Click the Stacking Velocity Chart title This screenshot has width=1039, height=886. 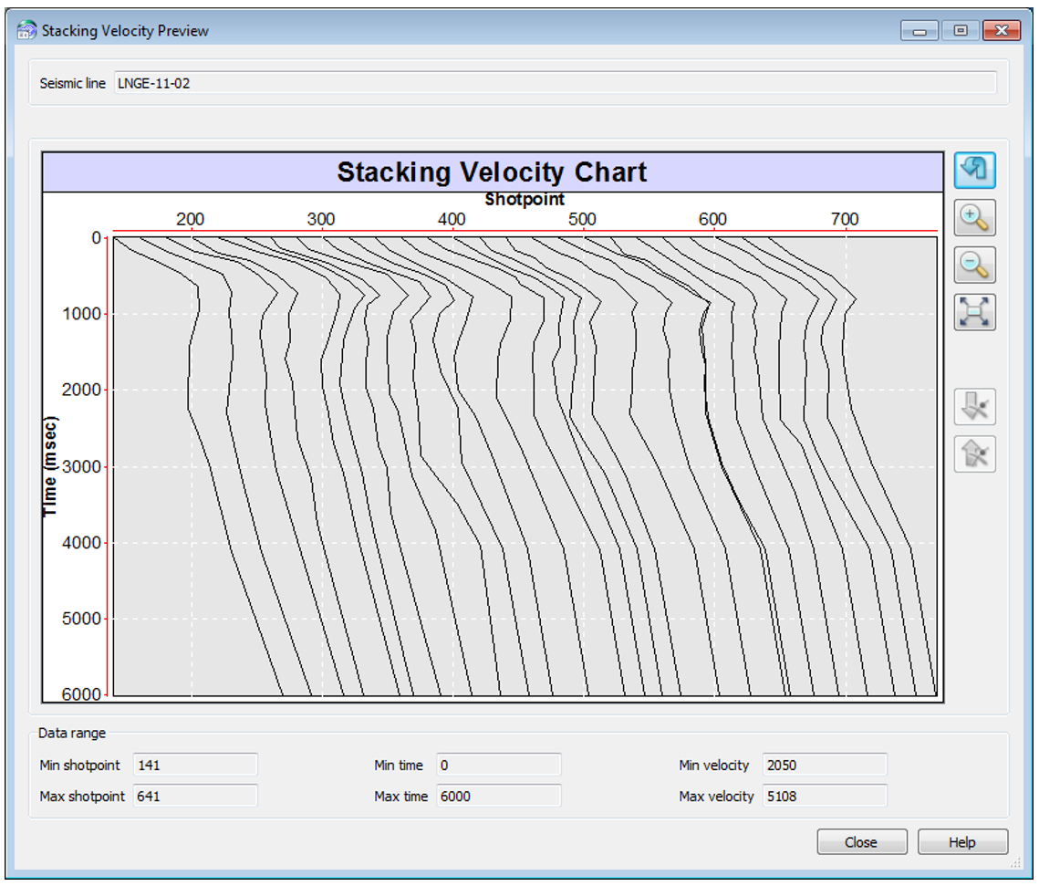[492, 172]
